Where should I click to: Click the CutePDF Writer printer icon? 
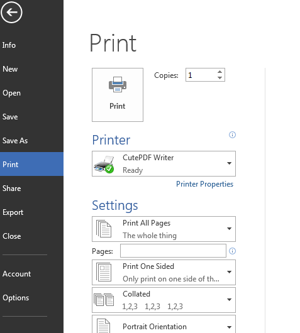click(104, 164)
